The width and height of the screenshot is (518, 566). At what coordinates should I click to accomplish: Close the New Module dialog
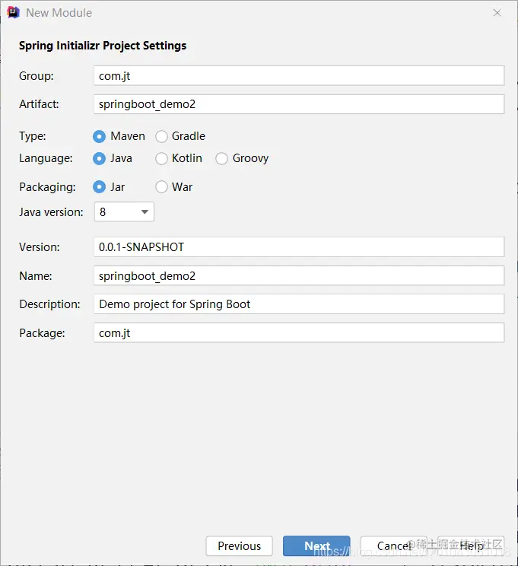pos(497,13)
